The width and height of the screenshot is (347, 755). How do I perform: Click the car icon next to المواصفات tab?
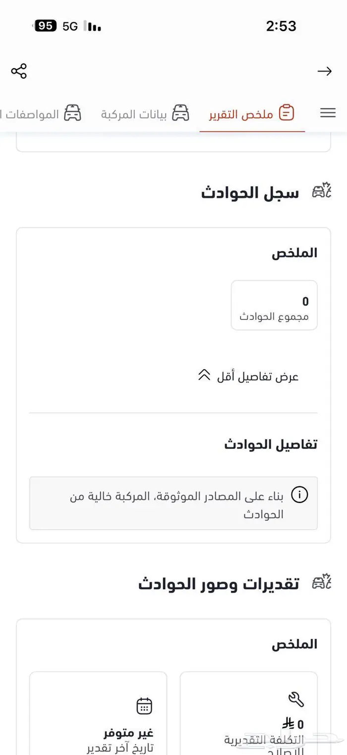point(73,113)
